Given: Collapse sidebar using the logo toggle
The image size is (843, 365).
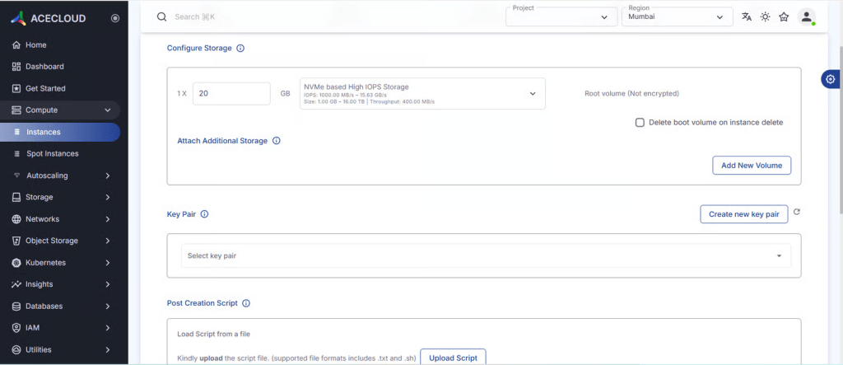Looking at the screenshot, I should pyautogui.click(x=114, y=17).
